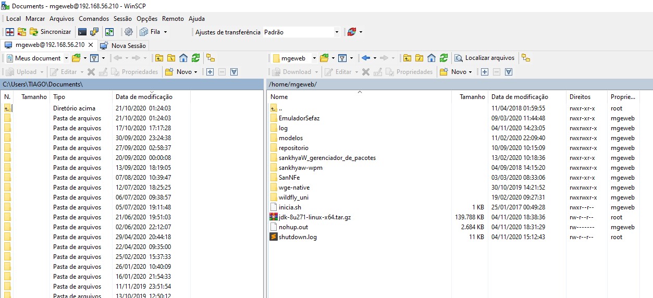The width and height of the screenshot is (653, 298).
Task: Open the Ajuda menu
Action: point(196,19)
